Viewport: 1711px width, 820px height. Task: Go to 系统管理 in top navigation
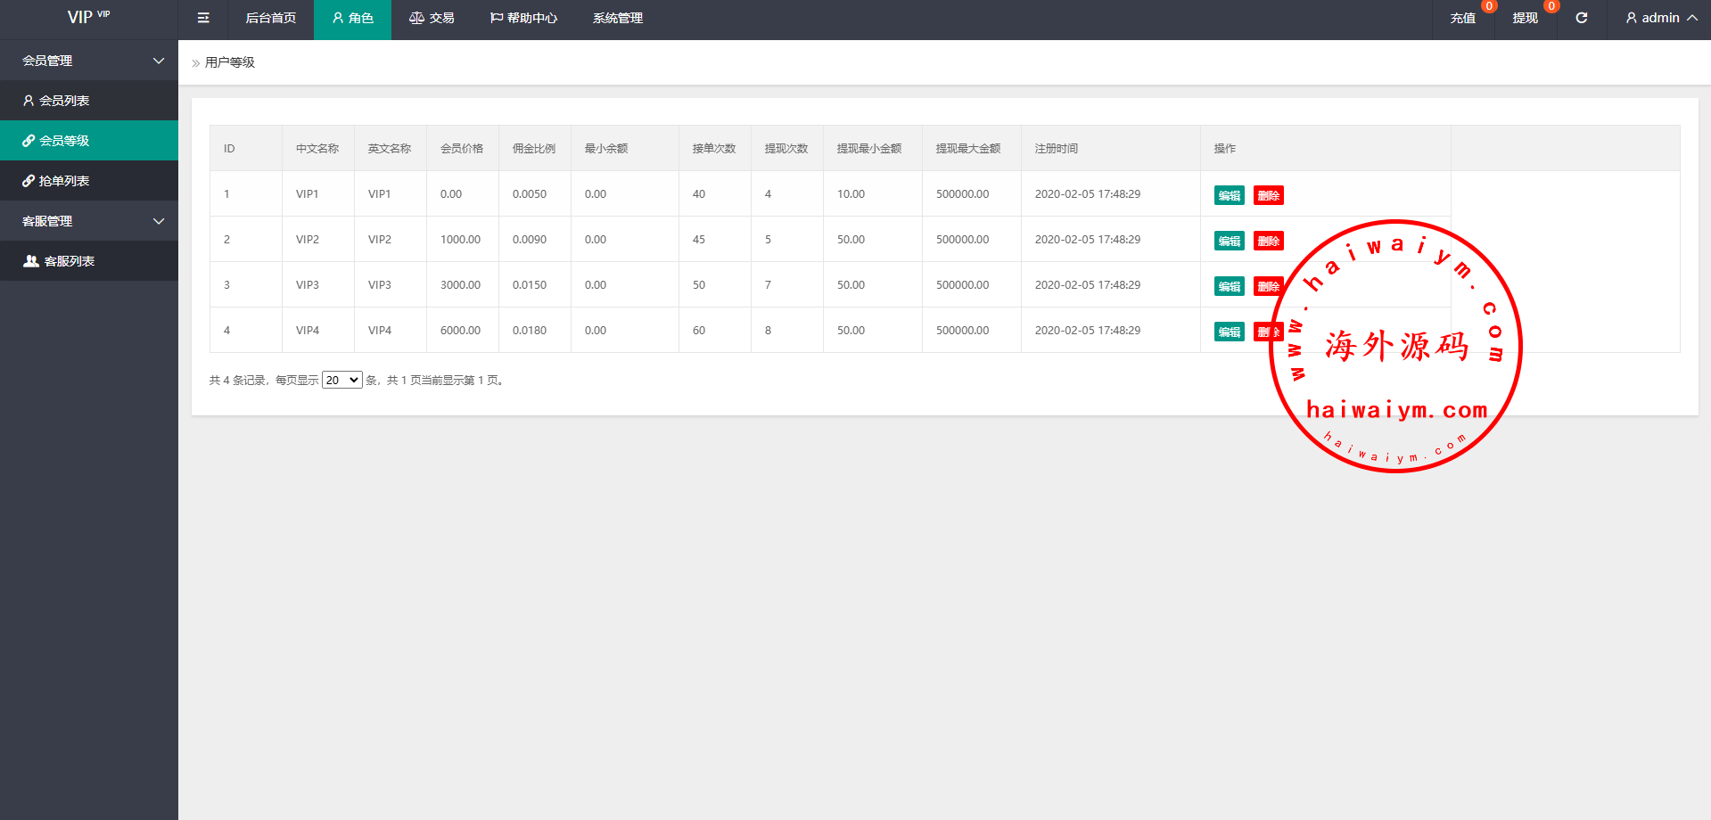(x=617, y=18)
